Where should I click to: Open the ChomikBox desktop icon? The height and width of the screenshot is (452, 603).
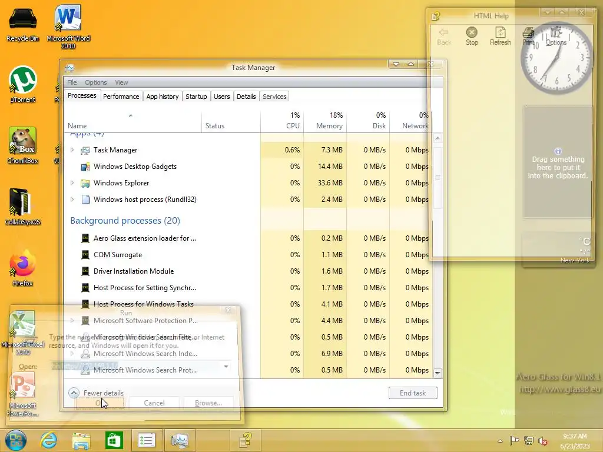[x=23, y=145]
